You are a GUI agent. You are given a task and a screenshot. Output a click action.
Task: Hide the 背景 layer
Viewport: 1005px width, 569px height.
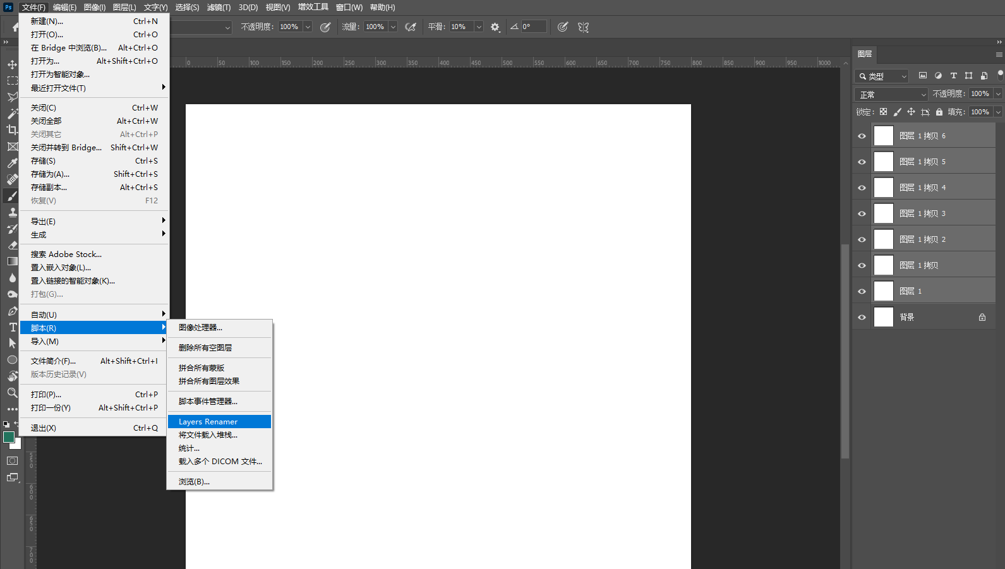(x=862, y=317)
